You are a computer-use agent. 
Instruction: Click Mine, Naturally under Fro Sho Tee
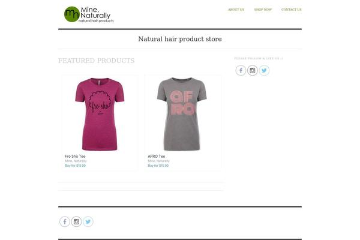76,161
